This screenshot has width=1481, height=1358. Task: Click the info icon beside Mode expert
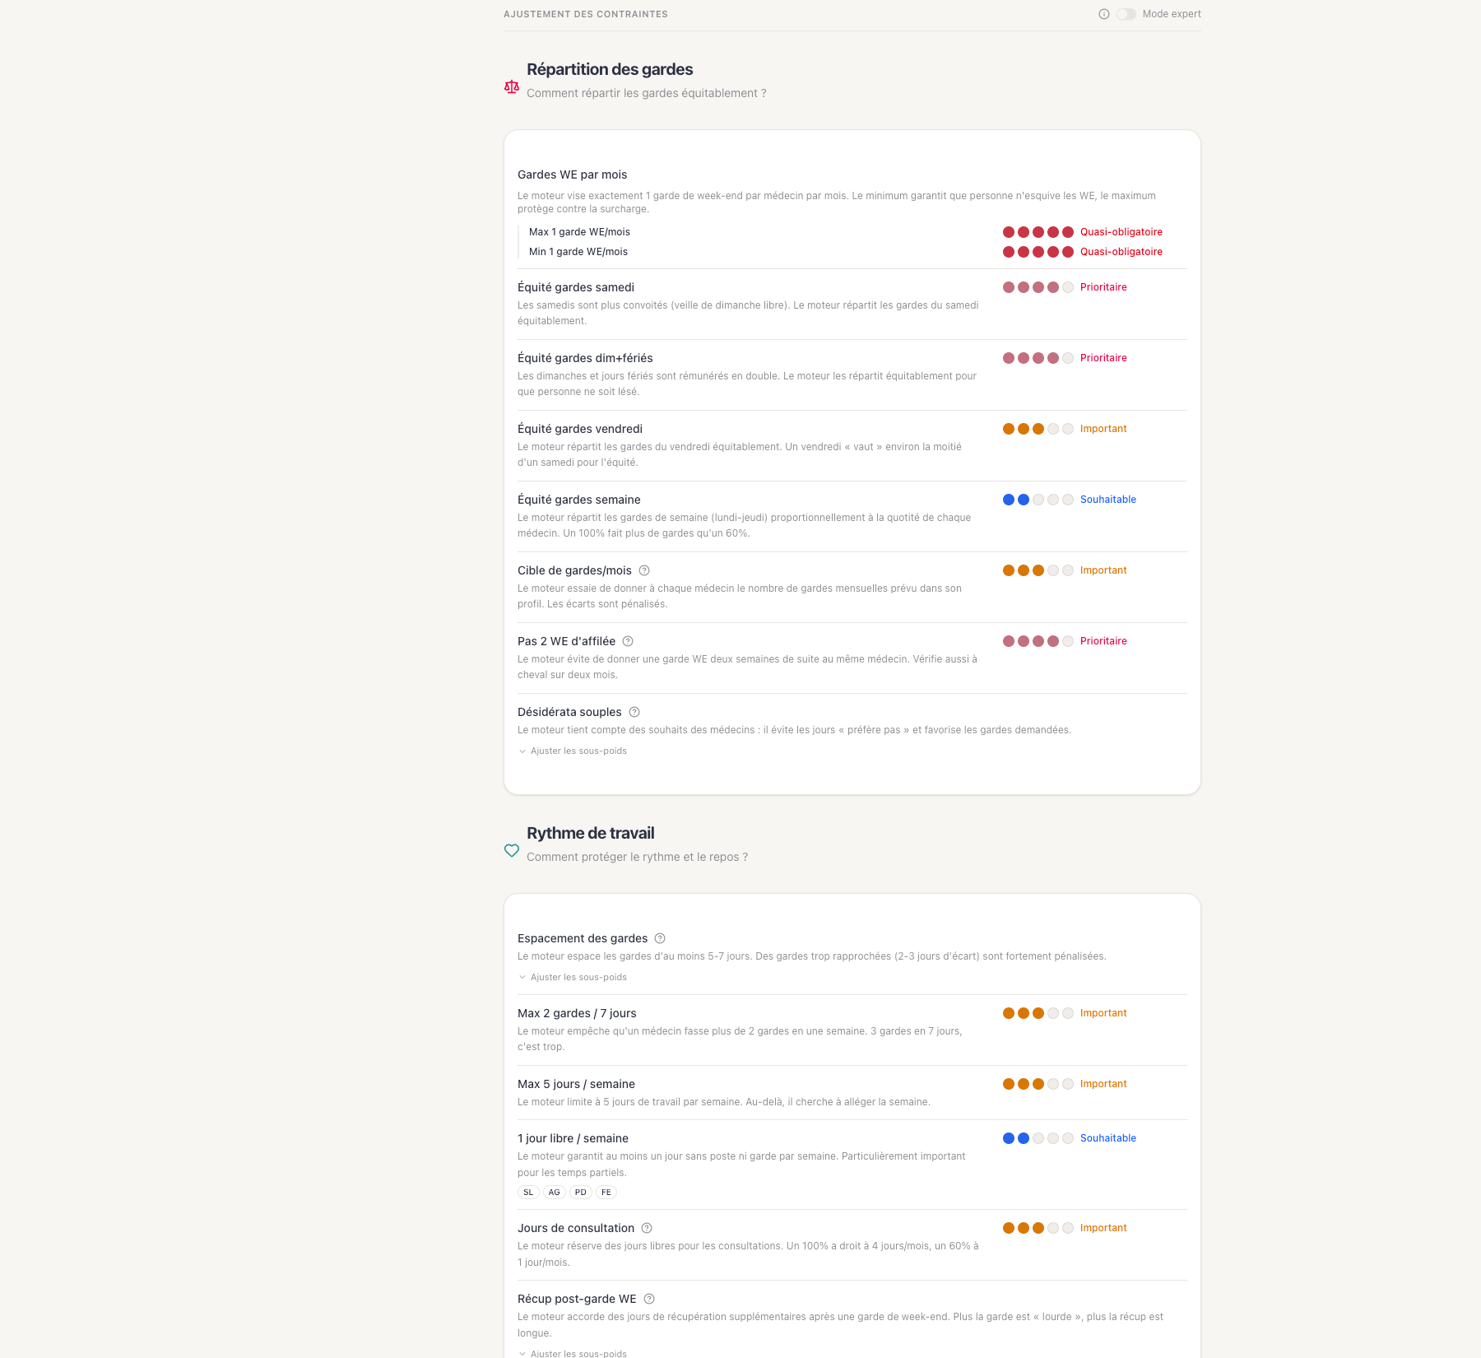1104,14
